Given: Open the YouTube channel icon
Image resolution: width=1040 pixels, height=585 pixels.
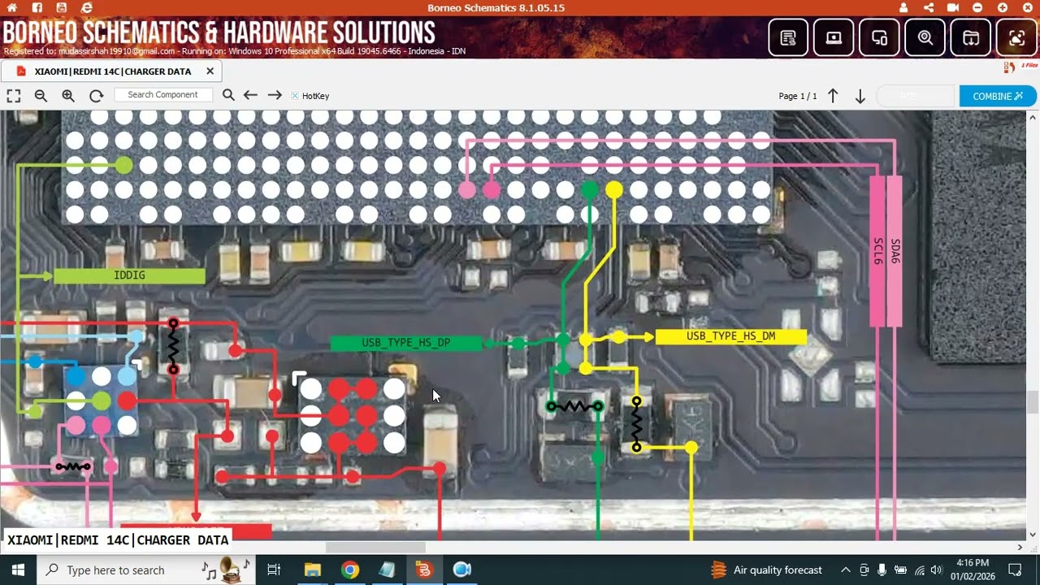Looking at the screenshot, I should coord(62,7).
